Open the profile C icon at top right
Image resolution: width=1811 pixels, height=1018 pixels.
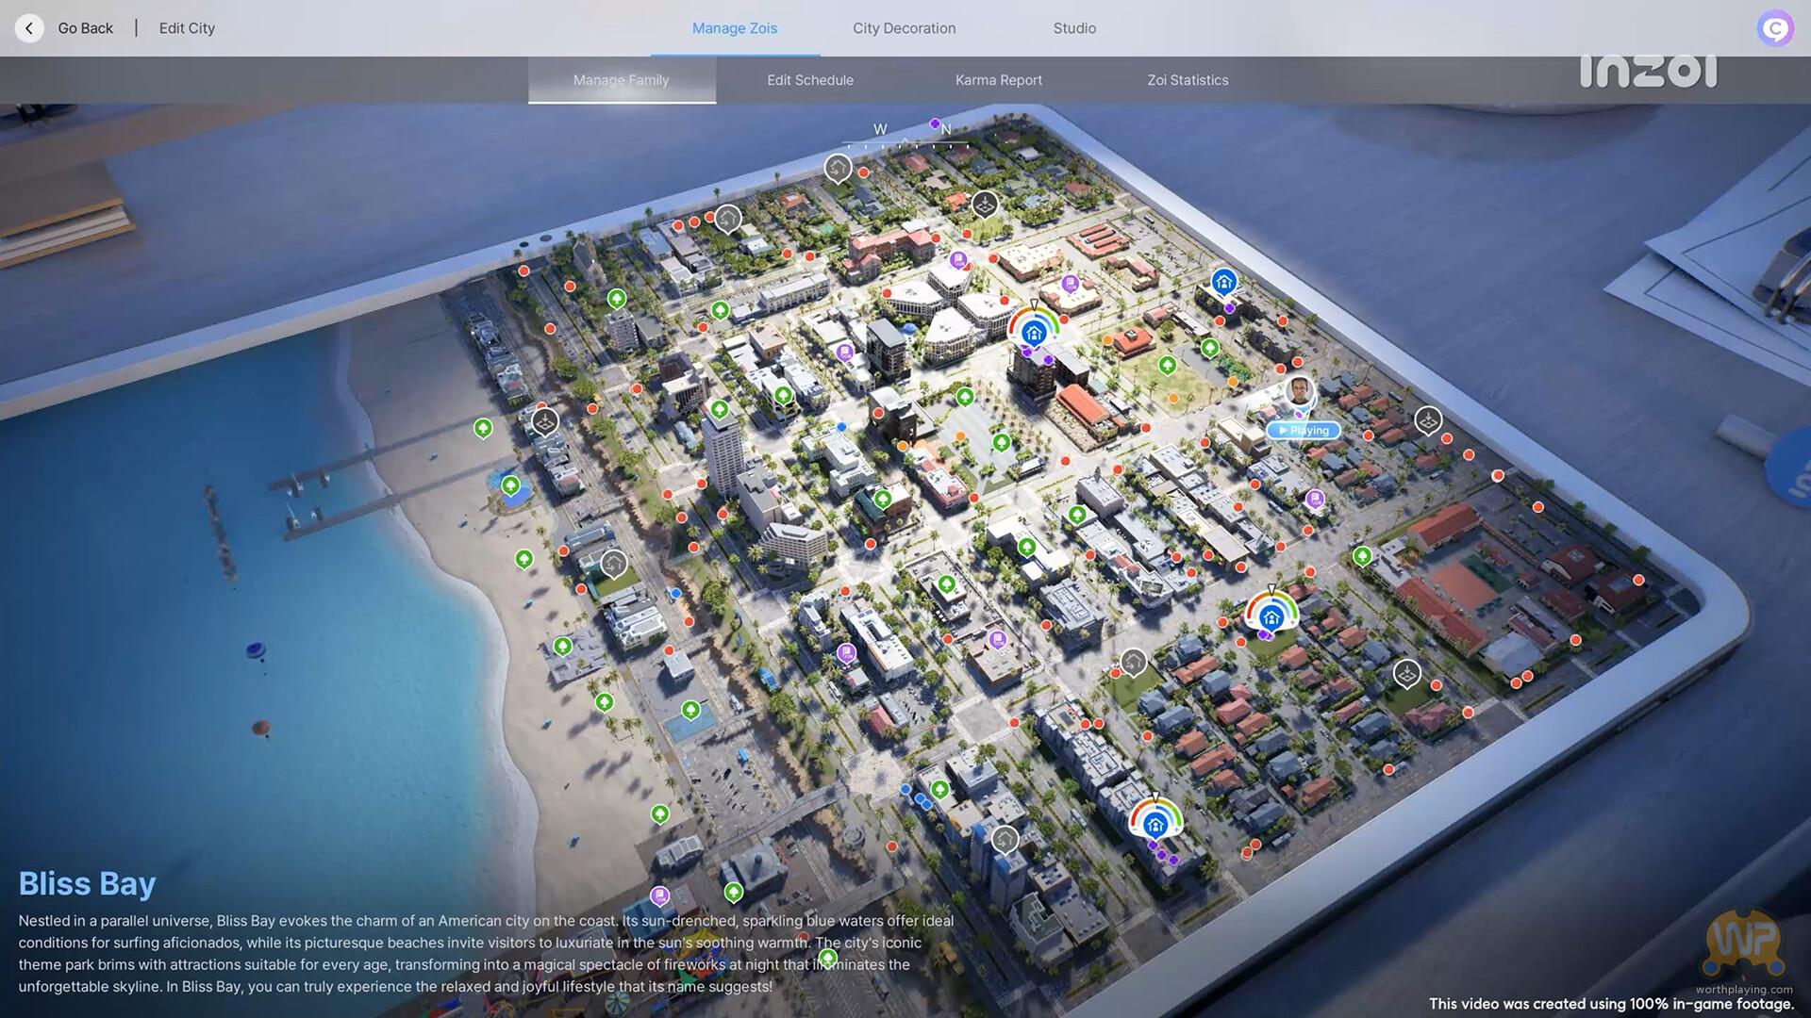tap(1774, 28)
